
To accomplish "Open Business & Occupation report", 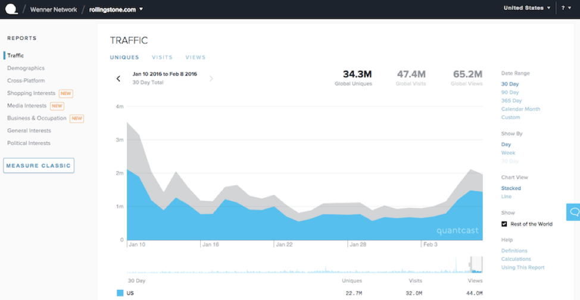I will click(36, 118).
